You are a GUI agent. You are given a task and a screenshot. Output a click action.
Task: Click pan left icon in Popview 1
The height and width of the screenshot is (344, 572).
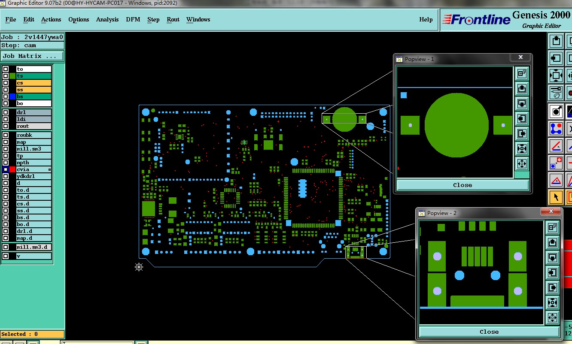522,118
